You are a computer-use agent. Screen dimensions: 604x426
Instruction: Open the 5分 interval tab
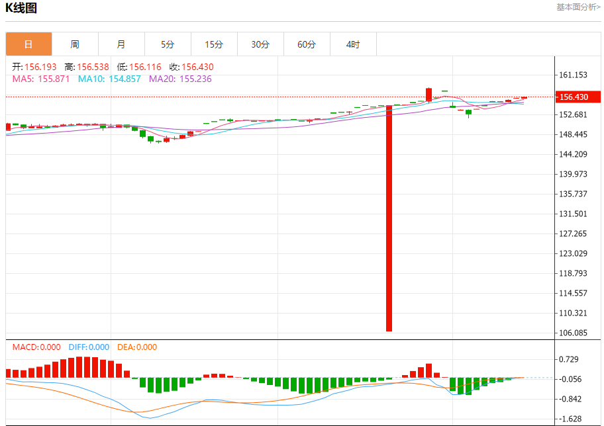[x=168, y=44]
